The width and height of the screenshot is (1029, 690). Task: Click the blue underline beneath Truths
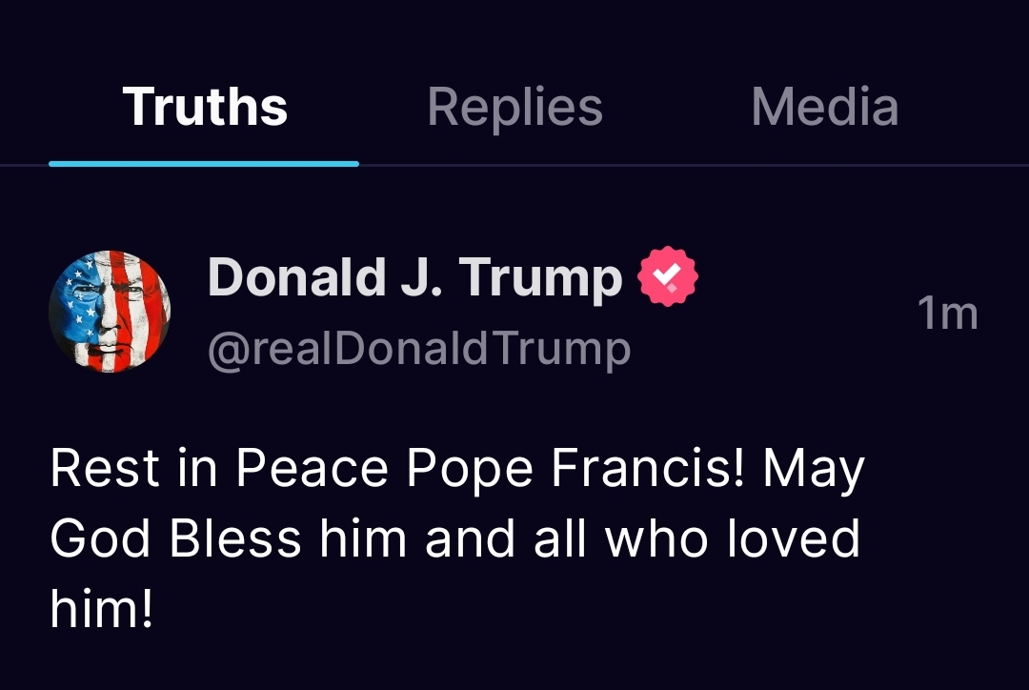coord(204,164)
